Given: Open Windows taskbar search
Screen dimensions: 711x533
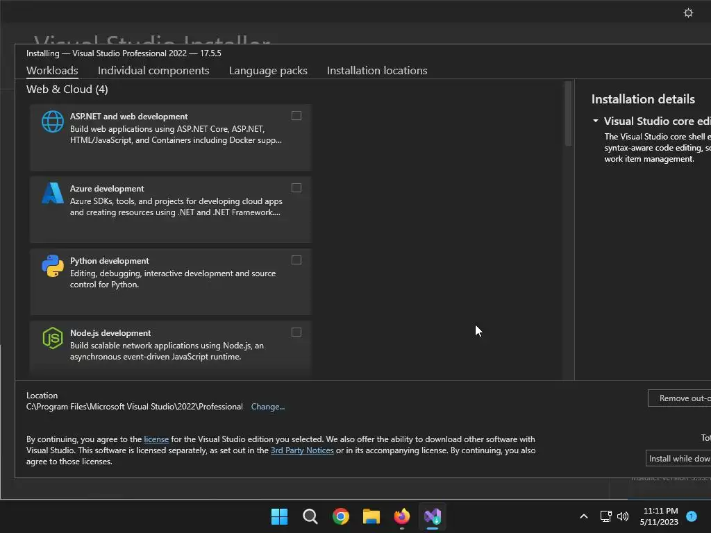Looking at the screenshot, I should pyautogui.click(x=310, y=516).
